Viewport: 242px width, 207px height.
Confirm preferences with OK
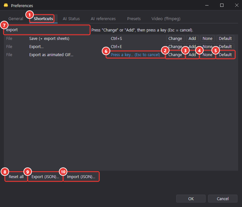click(x=191, y=199)
